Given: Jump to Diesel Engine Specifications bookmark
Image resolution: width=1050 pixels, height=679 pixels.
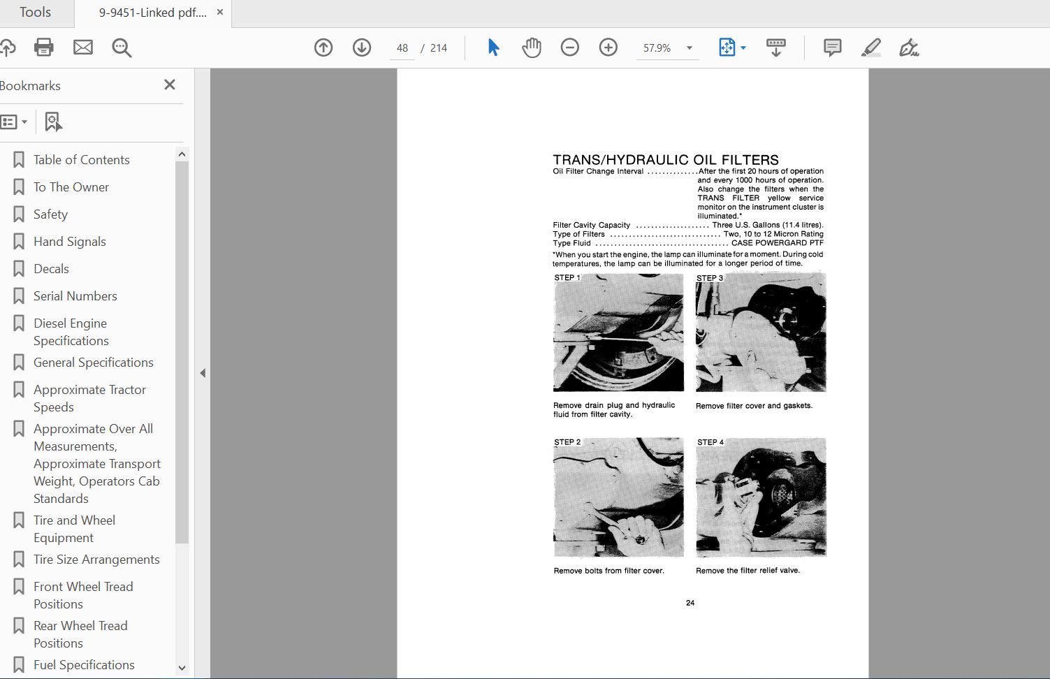Looking at the screenshot, I should [x=71, y=332].
